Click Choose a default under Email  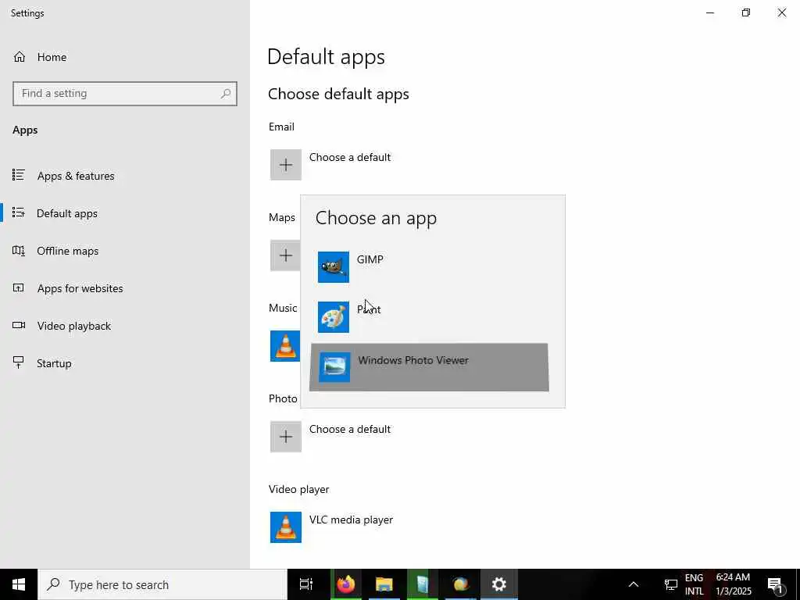pos(350,157)
